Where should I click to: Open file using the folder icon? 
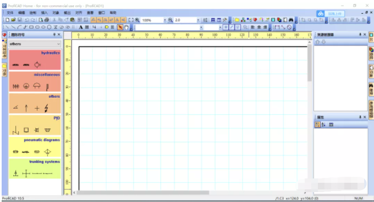(13, 20)
